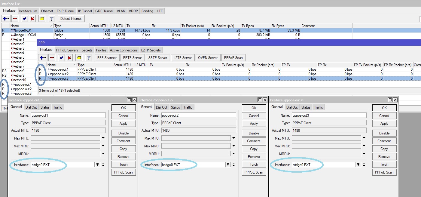Screen dimensions: 421x197
Task: Click Torch in the pppoe-out3 dialog
Action: coord(384,164)
